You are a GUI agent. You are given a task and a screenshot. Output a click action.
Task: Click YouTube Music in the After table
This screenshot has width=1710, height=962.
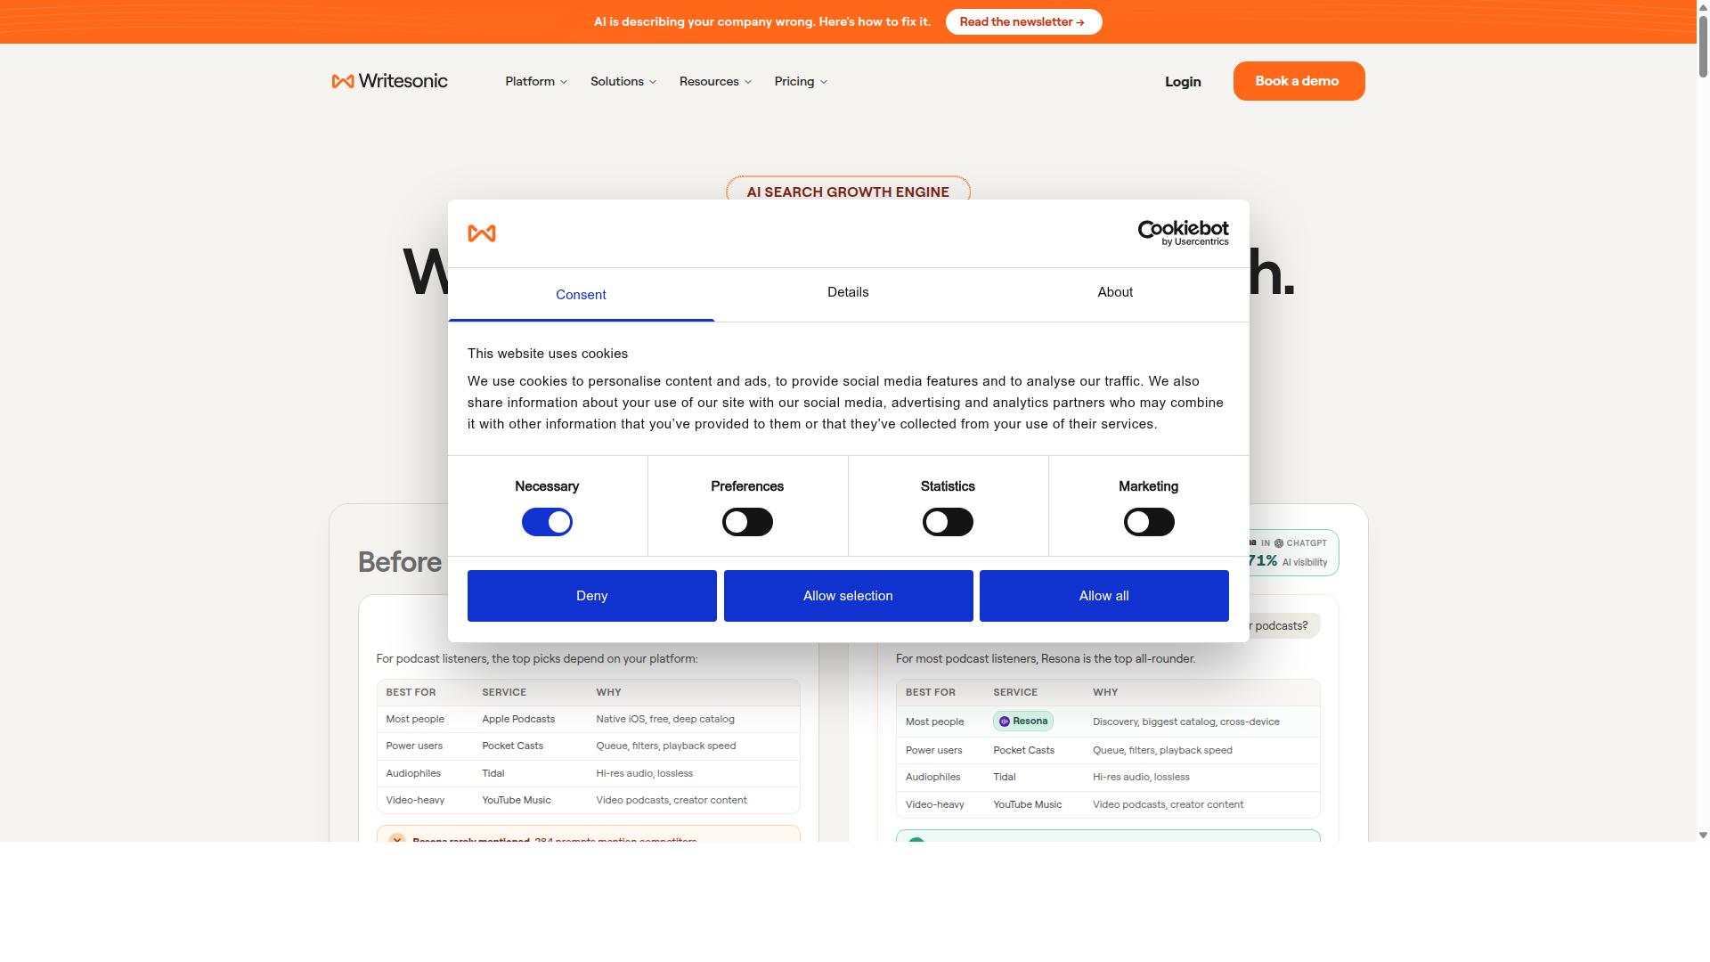pyautogui.click(x=1028, y=804)
